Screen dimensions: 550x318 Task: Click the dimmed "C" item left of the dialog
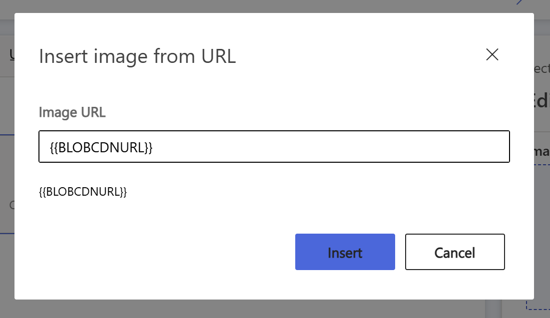click(11, 205)
